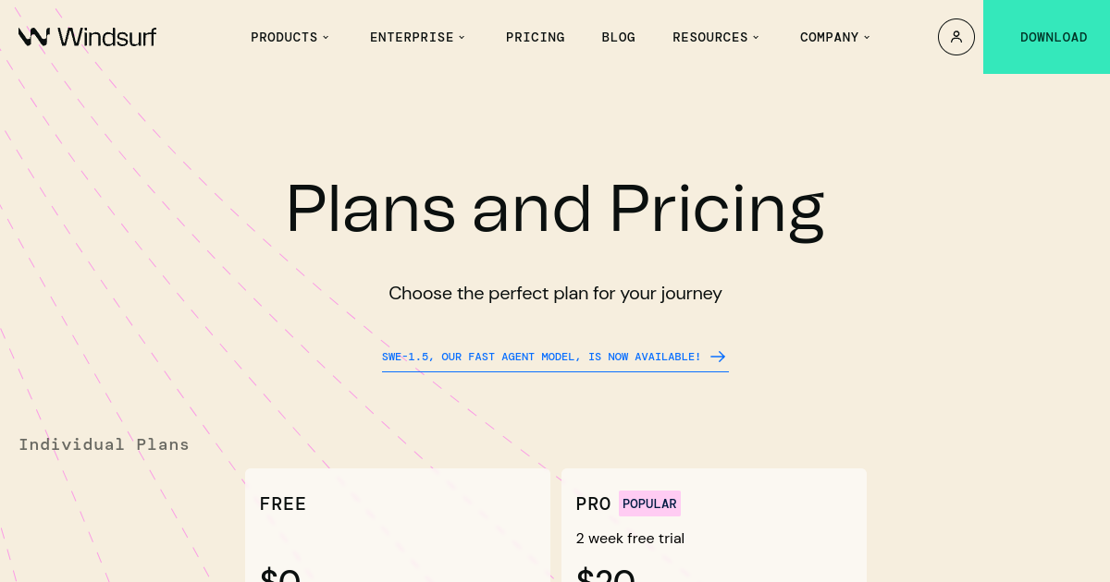The image size is (1110, 582).
Task: Click the 2 week free trial text
Action: pos(630,539)
